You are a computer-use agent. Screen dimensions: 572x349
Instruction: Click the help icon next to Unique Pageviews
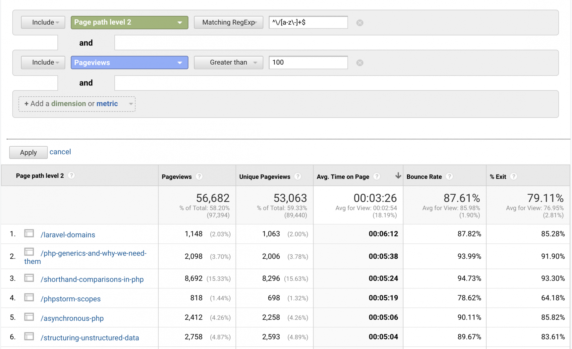pyautogui.click(x=298, y=176)
